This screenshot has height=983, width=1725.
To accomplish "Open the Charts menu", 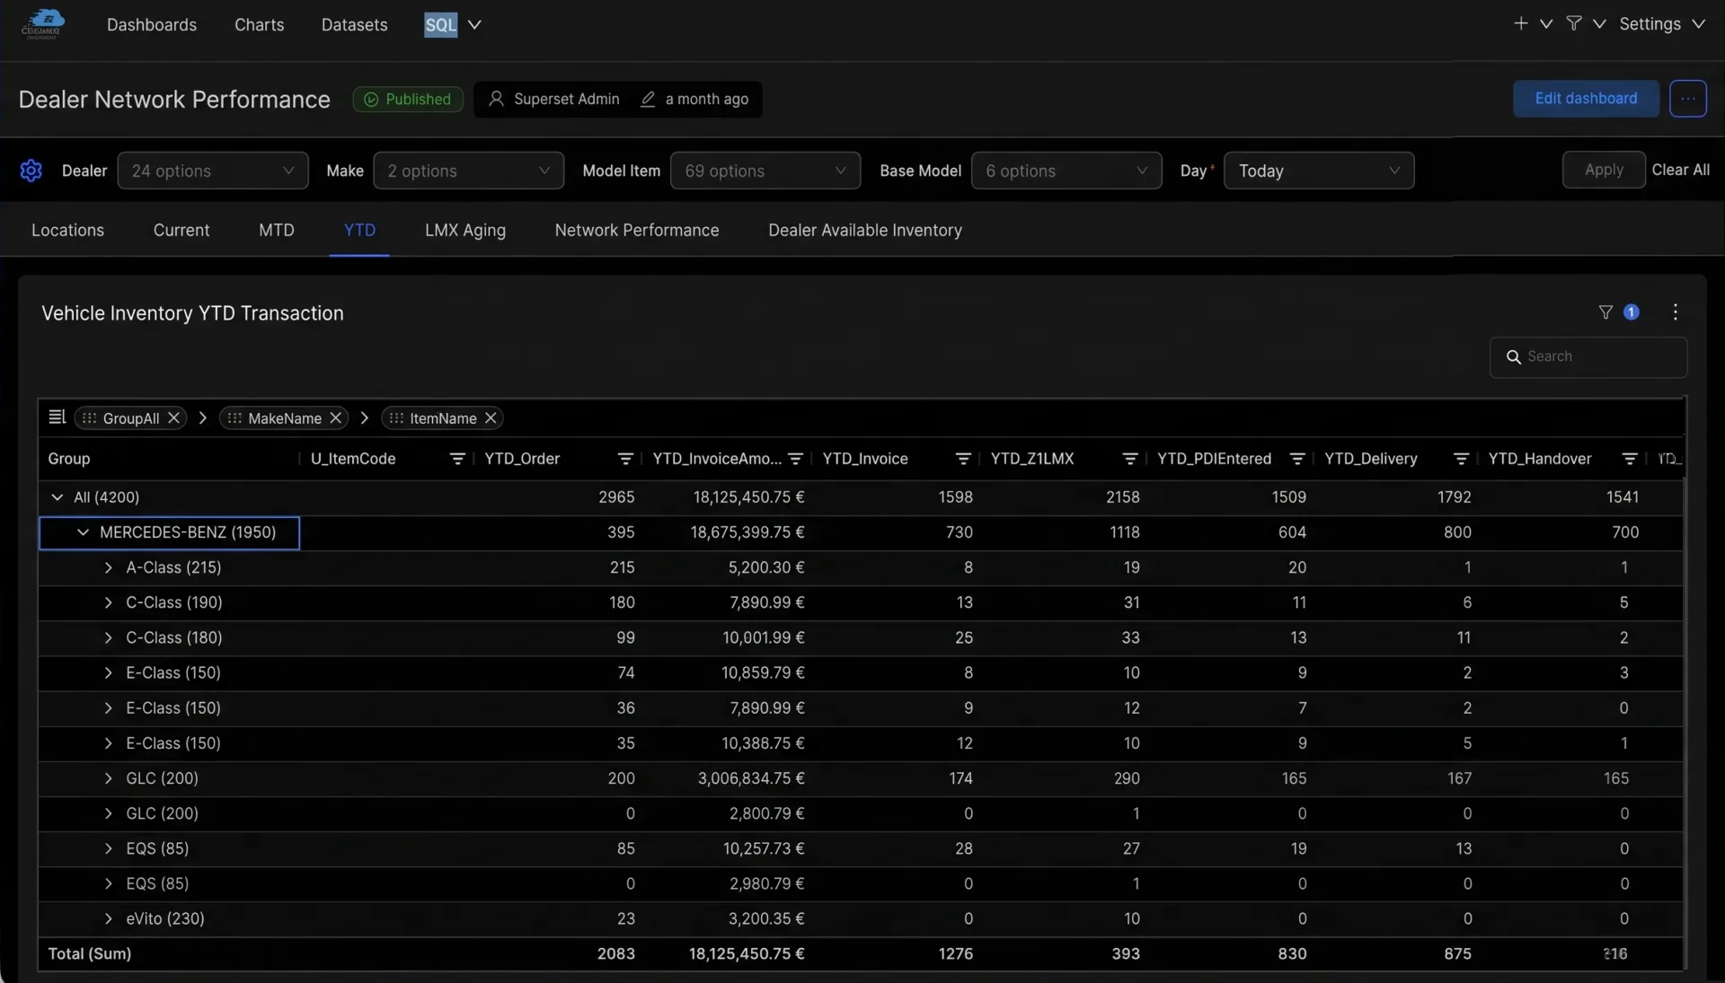I will 259,24.
